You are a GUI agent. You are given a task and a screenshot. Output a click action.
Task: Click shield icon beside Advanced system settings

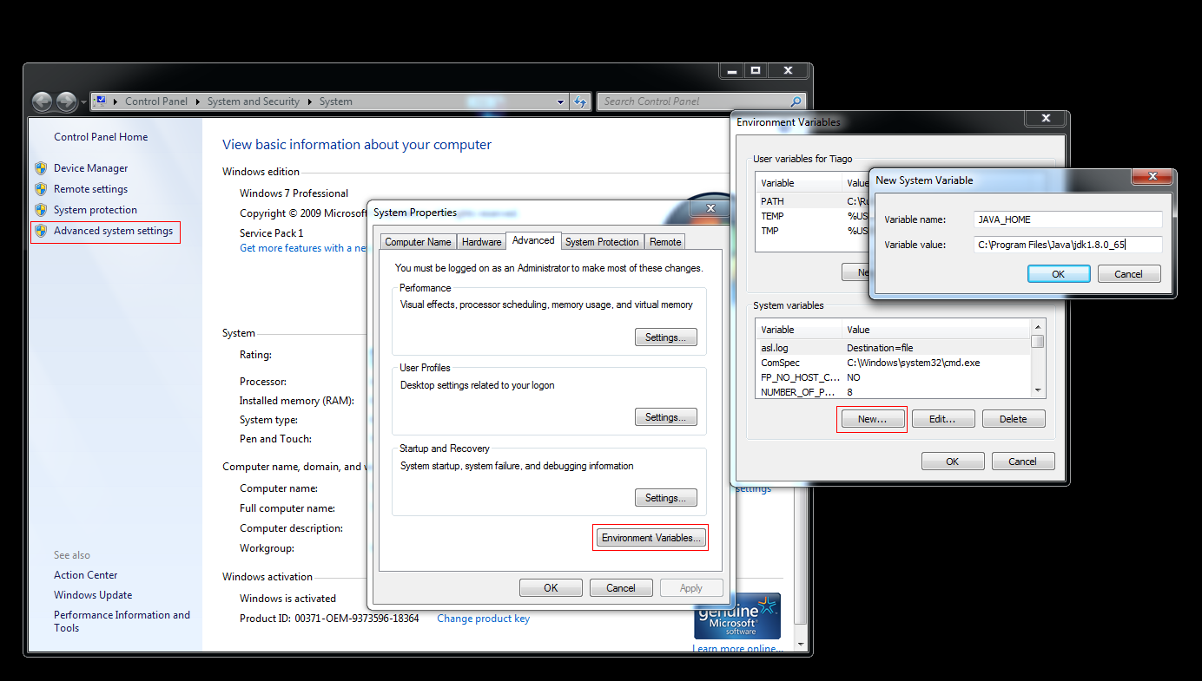coord(41,230)
